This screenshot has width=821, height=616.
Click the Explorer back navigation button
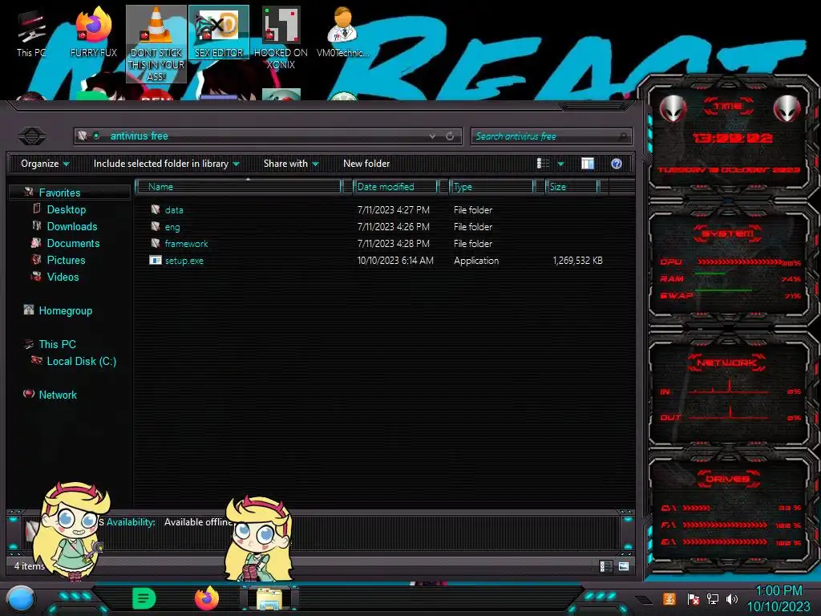[x=32, y=136]
